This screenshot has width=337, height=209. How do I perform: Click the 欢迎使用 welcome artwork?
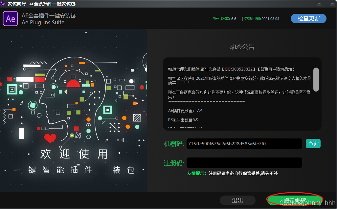tap(74, 154)
